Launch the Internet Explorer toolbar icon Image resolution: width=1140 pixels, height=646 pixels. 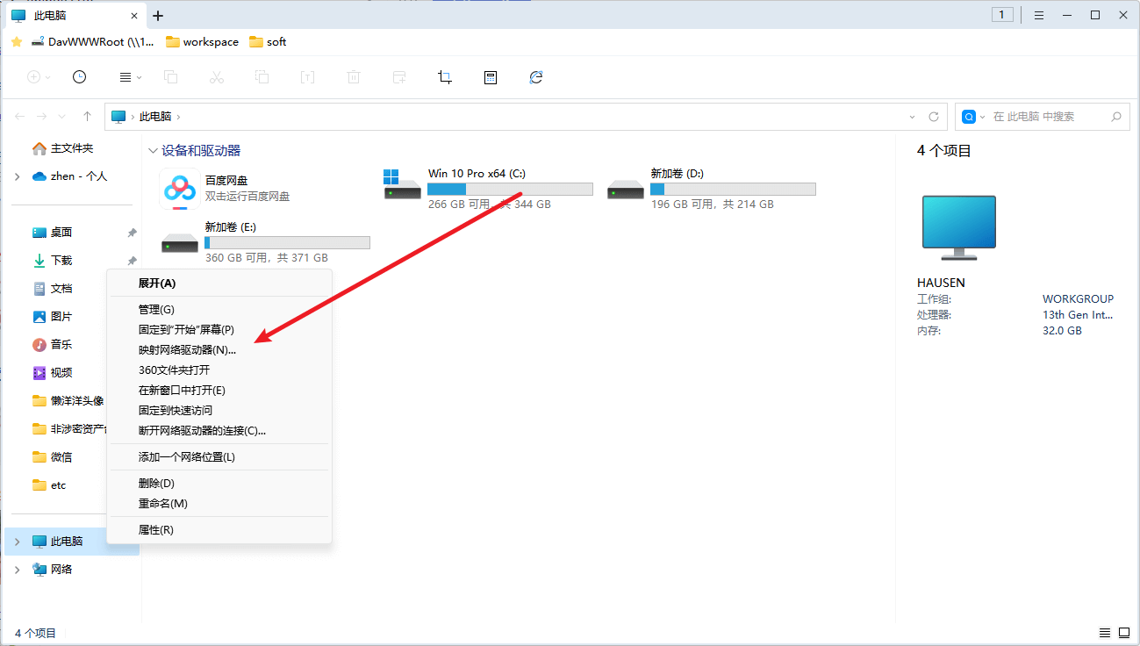(x=536, y=77)
